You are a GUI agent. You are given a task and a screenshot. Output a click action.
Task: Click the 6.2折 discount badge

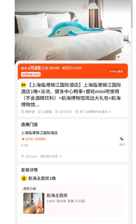[x=45, y=68]
